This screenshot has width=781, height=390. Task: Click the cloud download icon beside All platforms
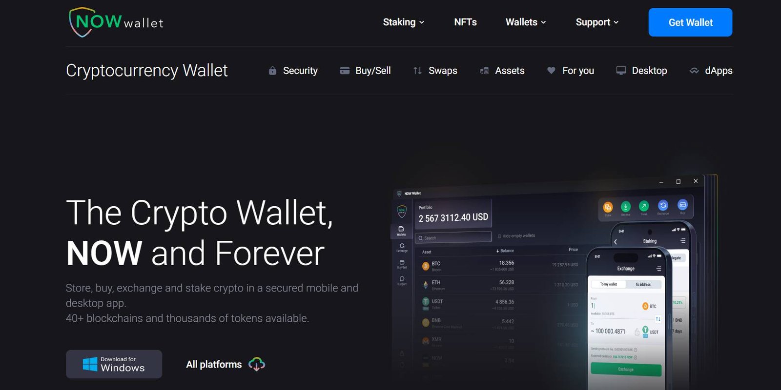257,364
